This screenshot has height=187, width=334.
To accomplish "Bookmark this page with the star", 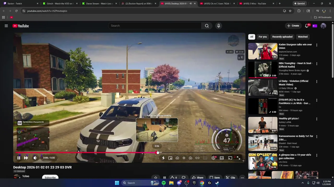I will tap(290, 11).
